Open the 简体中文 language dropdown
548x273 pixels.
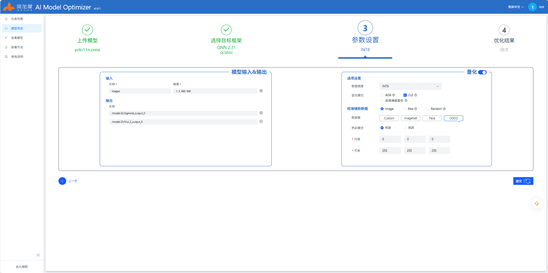[x=516, y=7]
